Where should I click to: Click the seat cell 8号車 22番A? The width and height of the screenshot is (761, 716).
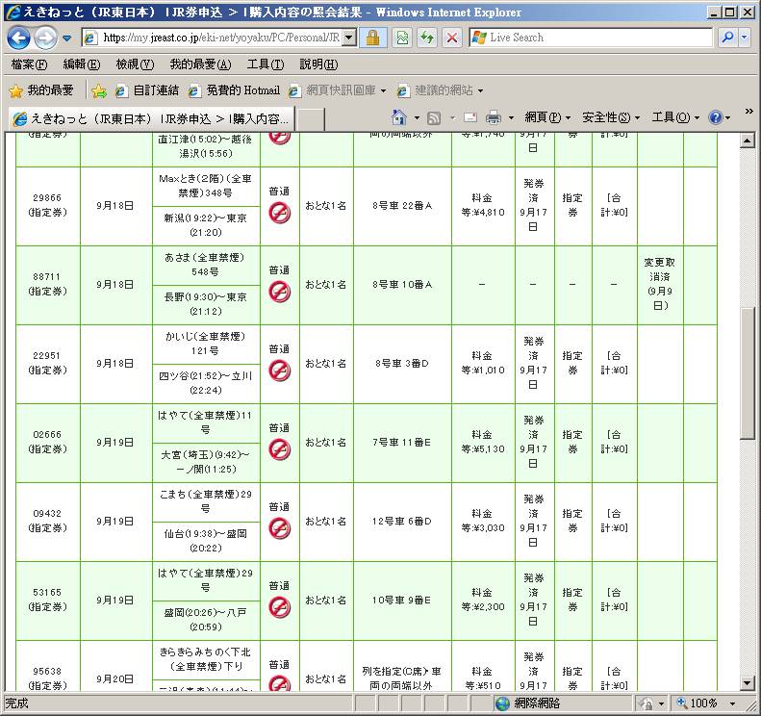point(402,206)
